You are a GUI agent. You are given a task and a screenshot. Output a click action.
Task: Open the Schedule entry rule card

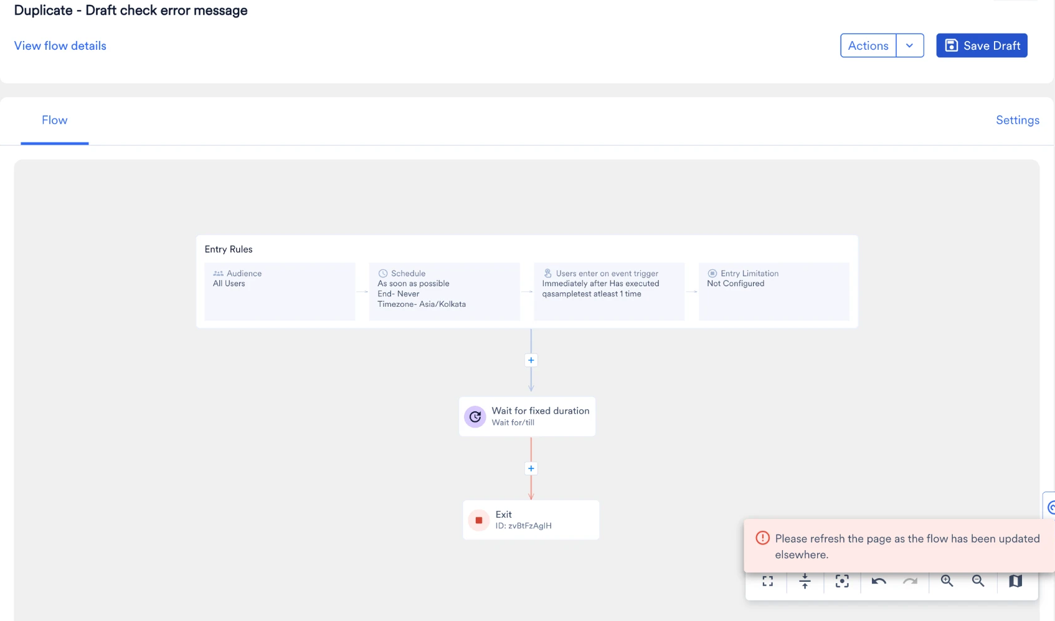pyautogui.click(x=444, y=291)
